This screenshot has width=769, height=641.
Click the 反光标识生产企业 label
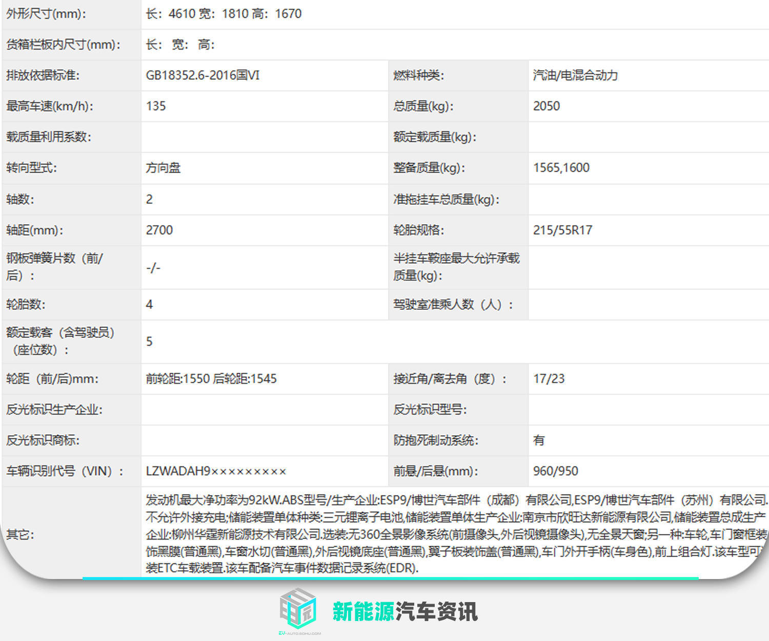[54, 409]
